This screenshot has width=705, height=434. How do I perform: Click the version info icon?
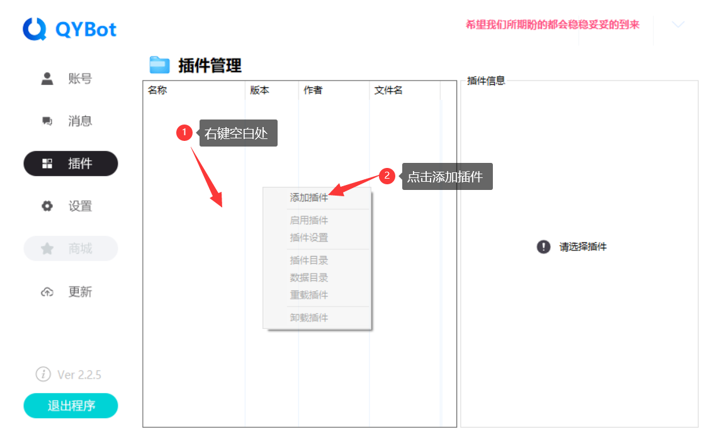43,374
